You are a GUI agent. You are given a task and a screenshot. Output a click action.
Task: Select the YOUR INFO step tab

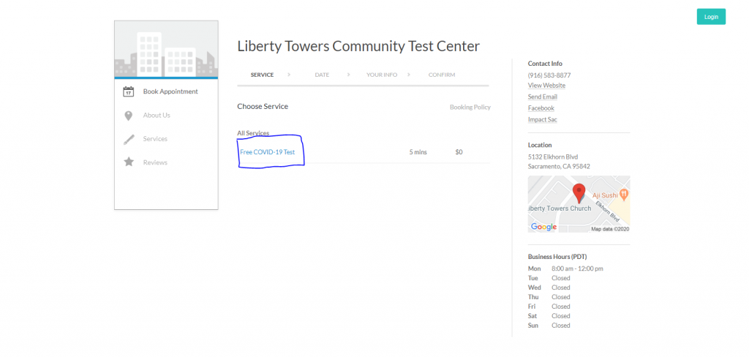[380, 75]
